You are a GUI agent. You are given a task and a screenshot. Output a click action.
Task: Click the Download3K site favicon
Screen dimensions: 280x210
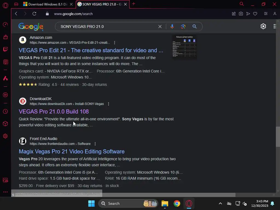(23, 101)
